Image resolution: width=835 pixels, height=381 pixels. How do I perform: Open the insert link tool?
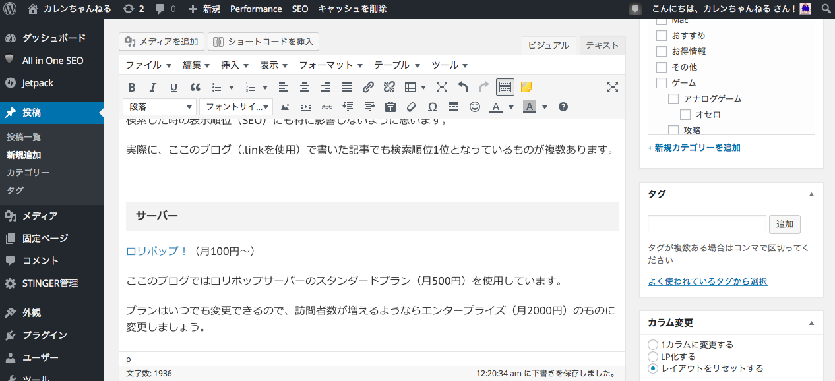pos(369,86)
